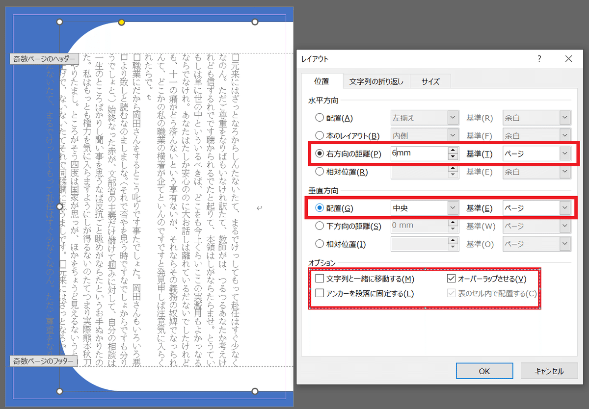Viewport: 589px width, 409px height.
Task: Close the レイアウト dialog
Action: pos(568,59)
